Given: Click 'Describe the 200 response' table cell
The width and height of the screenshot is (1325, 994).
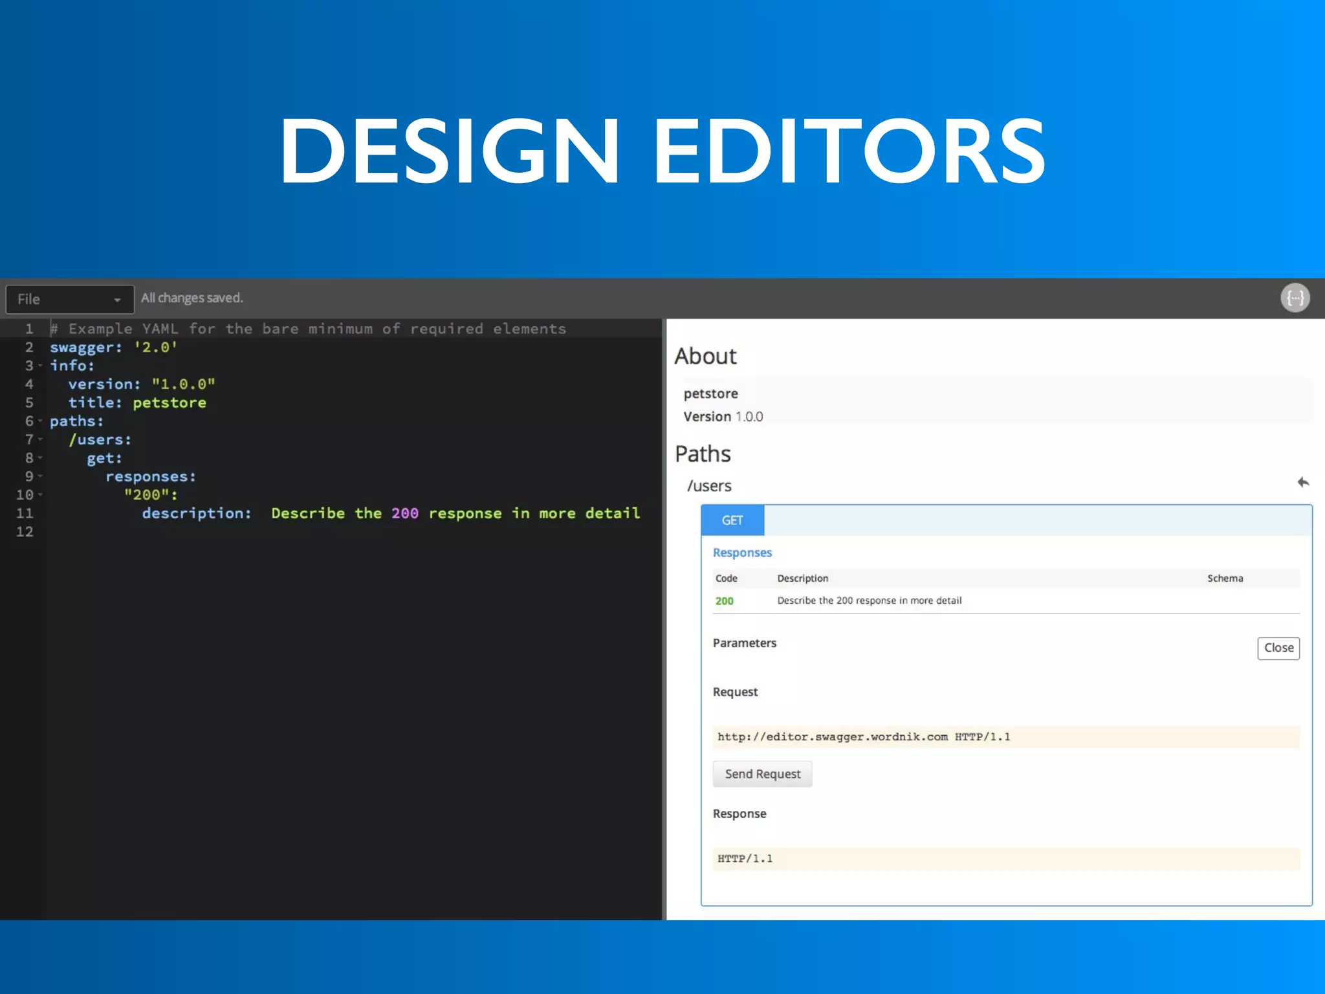Looking at the screenshot, I should (x=869, y=601).
